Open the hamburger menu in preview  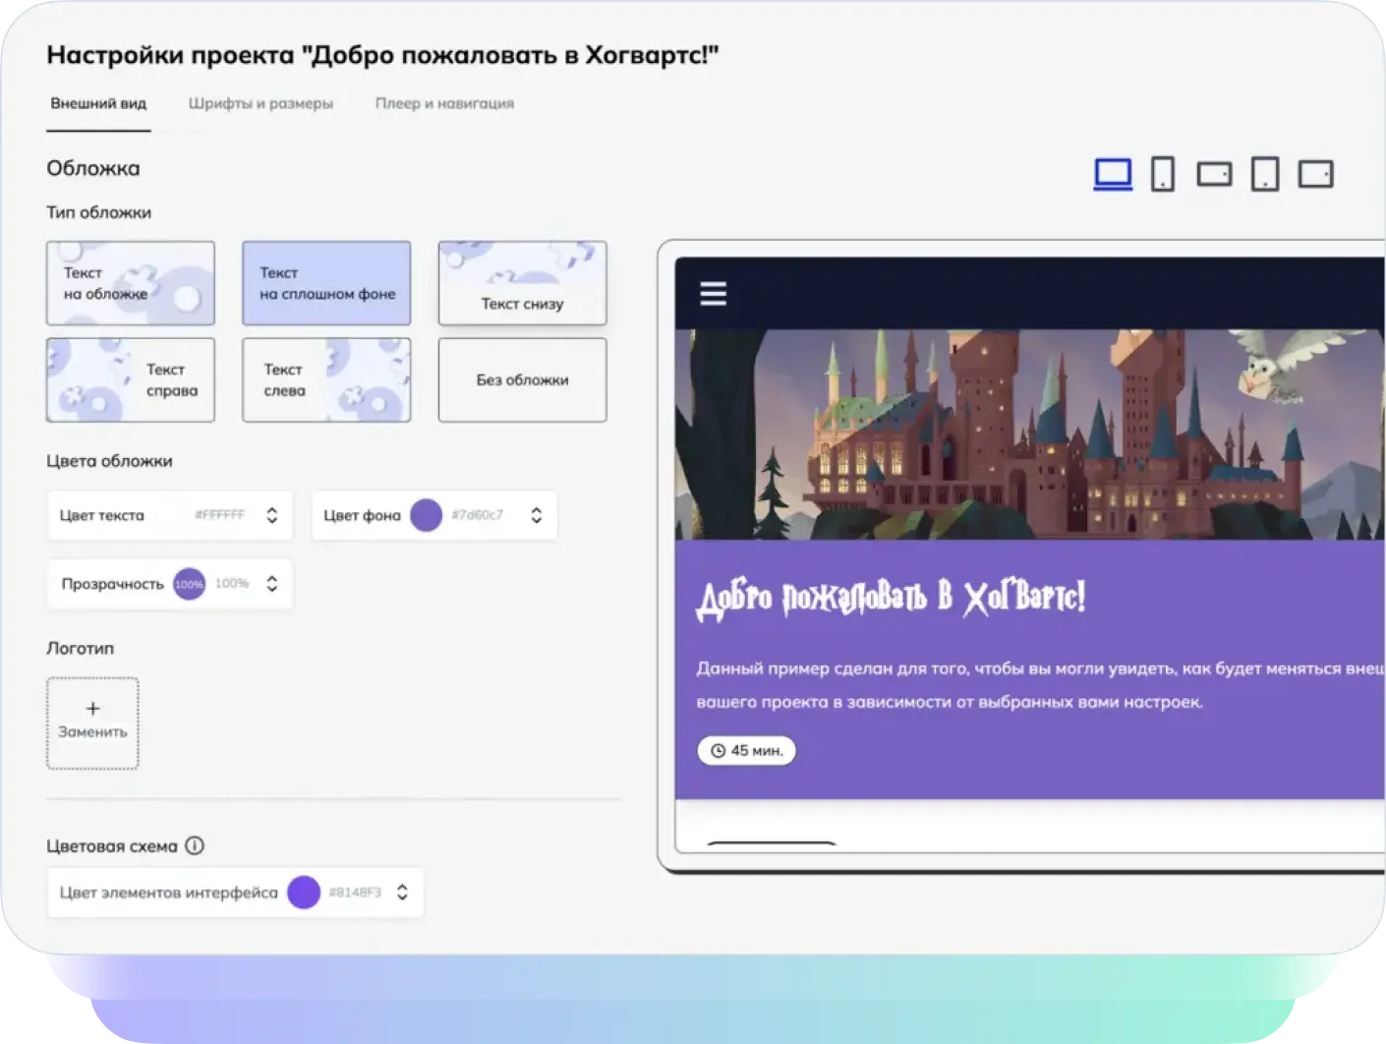coord(714,293)
